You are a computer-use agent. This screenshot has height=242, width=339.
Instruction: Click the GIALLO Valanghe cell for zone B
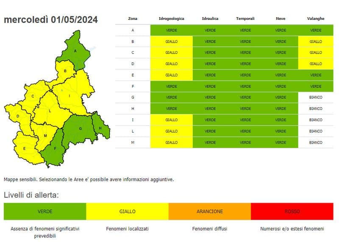pos(316,41)
